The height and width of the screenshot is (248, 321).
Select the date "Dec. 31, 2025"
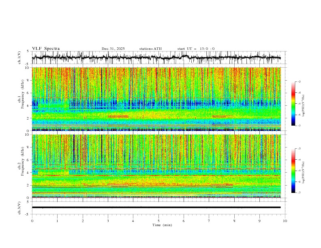pos(113,49)
